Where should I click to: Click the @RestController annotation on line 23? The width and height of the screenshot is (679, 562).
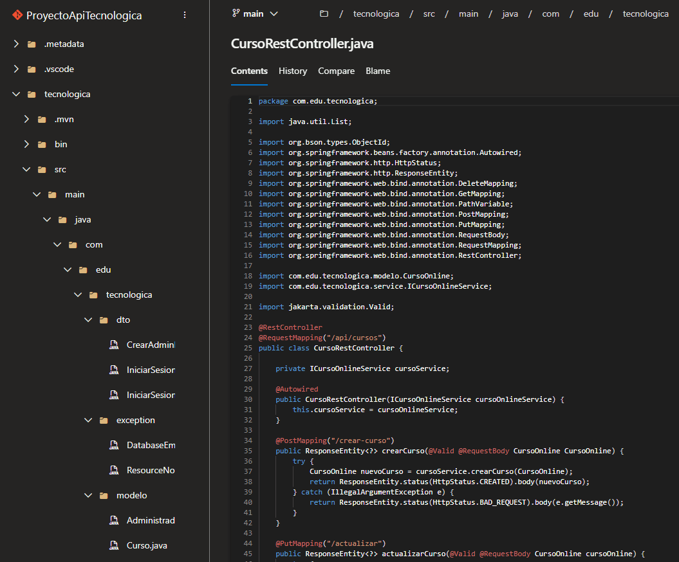pyautogui.click(x=290, y=327)
